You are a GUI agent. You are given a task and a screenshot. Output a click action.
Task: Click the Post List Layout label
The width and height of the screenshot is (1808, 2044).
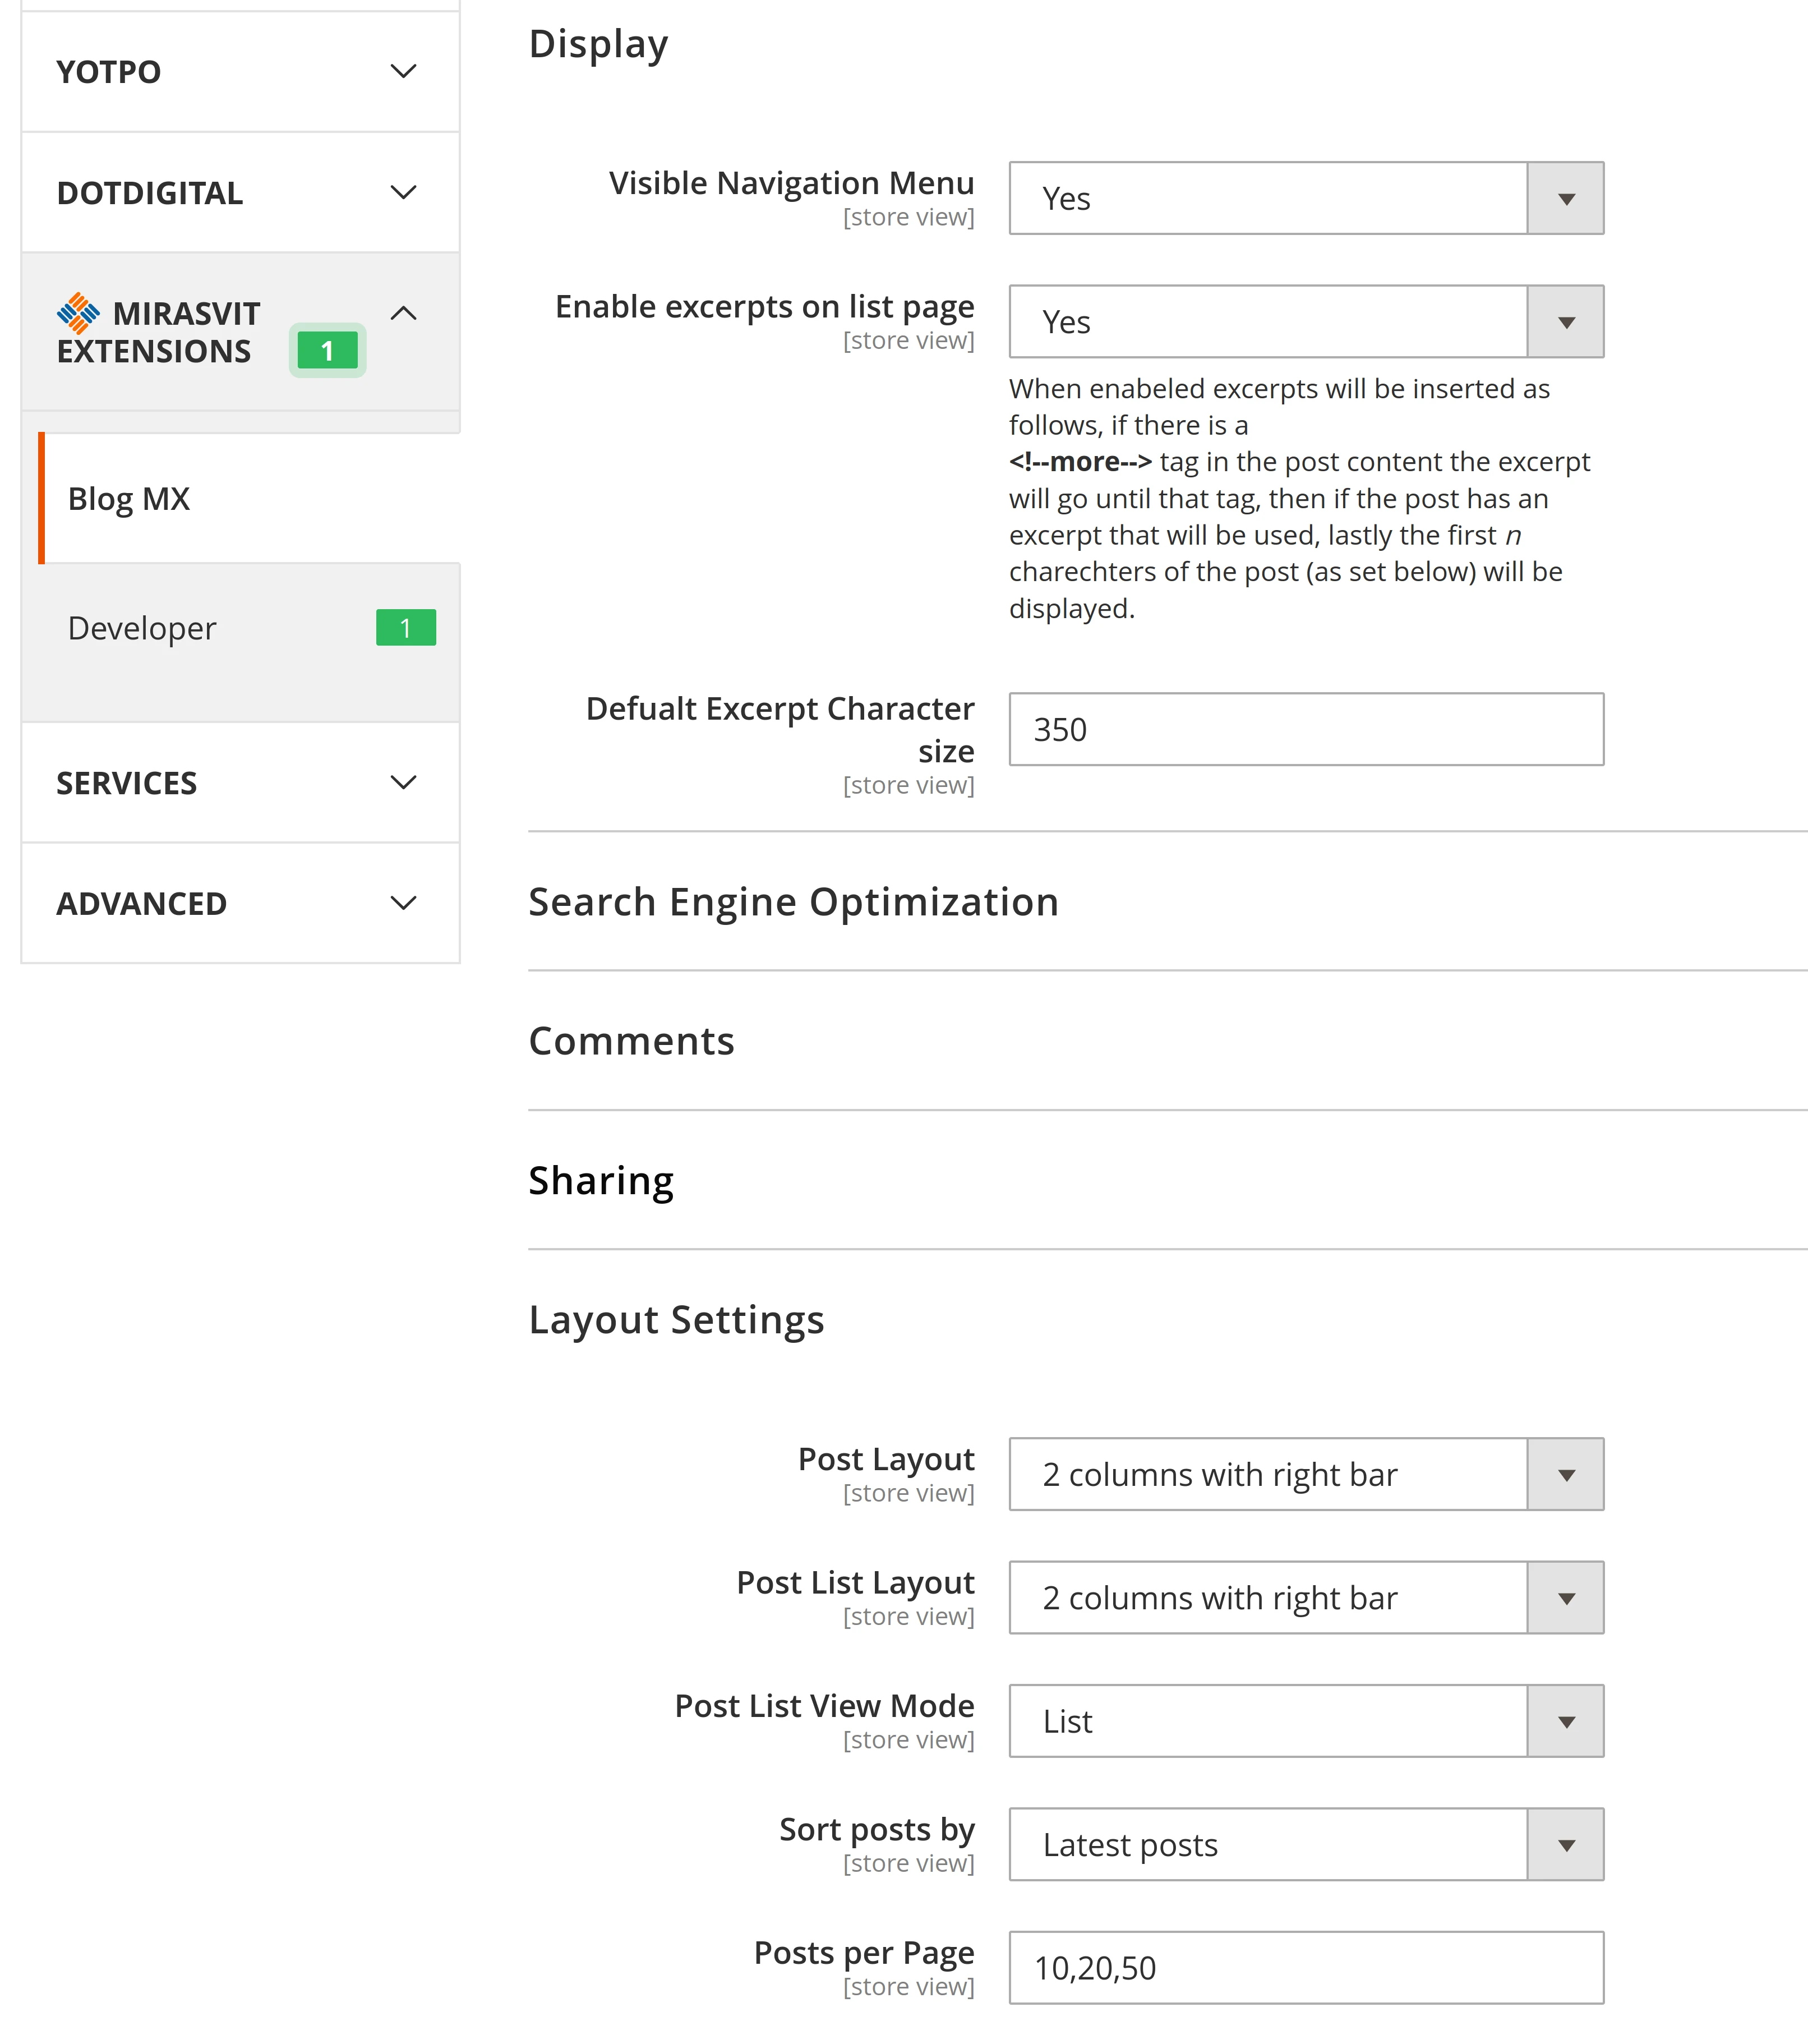click(855, 1583)
